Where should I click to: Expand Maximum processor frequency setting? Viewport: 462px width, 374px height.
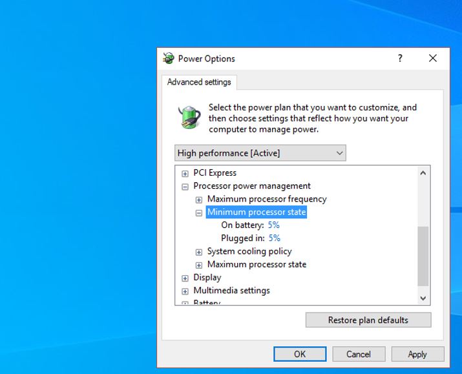[x=199, y=200]
